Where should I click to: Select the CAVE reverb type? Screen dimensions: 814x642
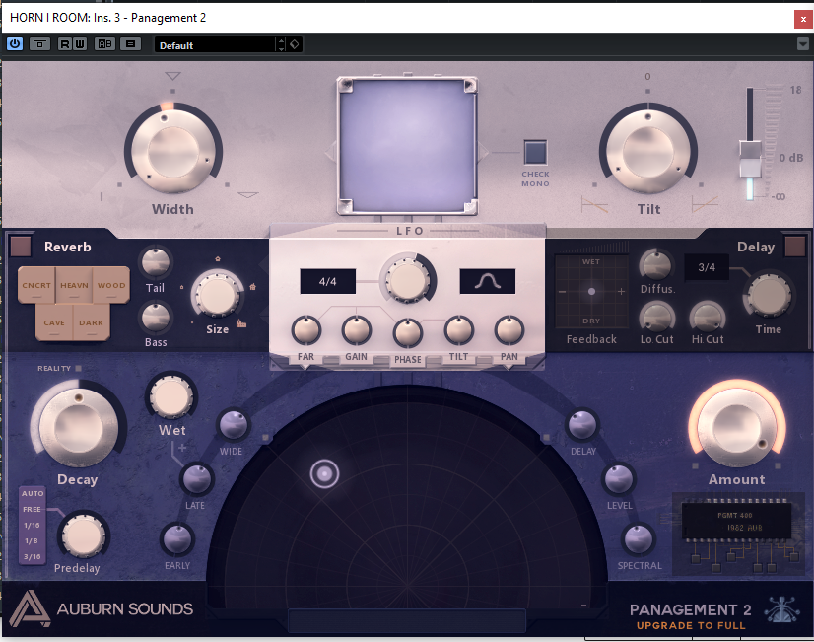tap(54, 322)
